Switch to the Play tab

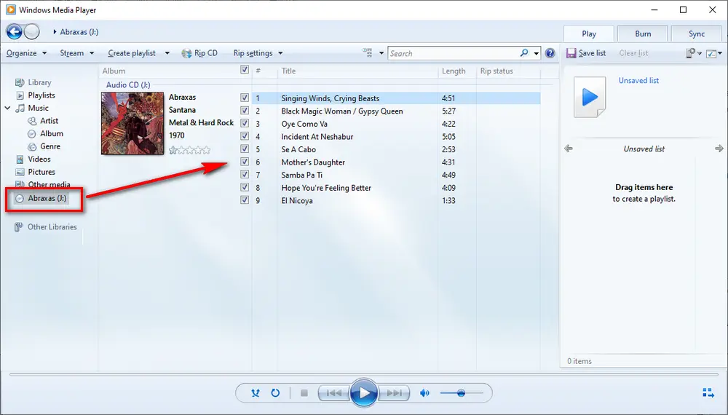coord(589,34)
